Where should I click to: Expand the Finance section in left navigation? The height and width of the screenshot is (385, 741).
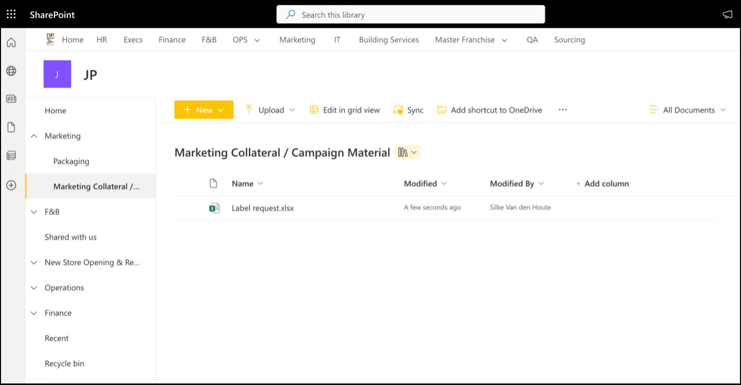pos(34,313)
